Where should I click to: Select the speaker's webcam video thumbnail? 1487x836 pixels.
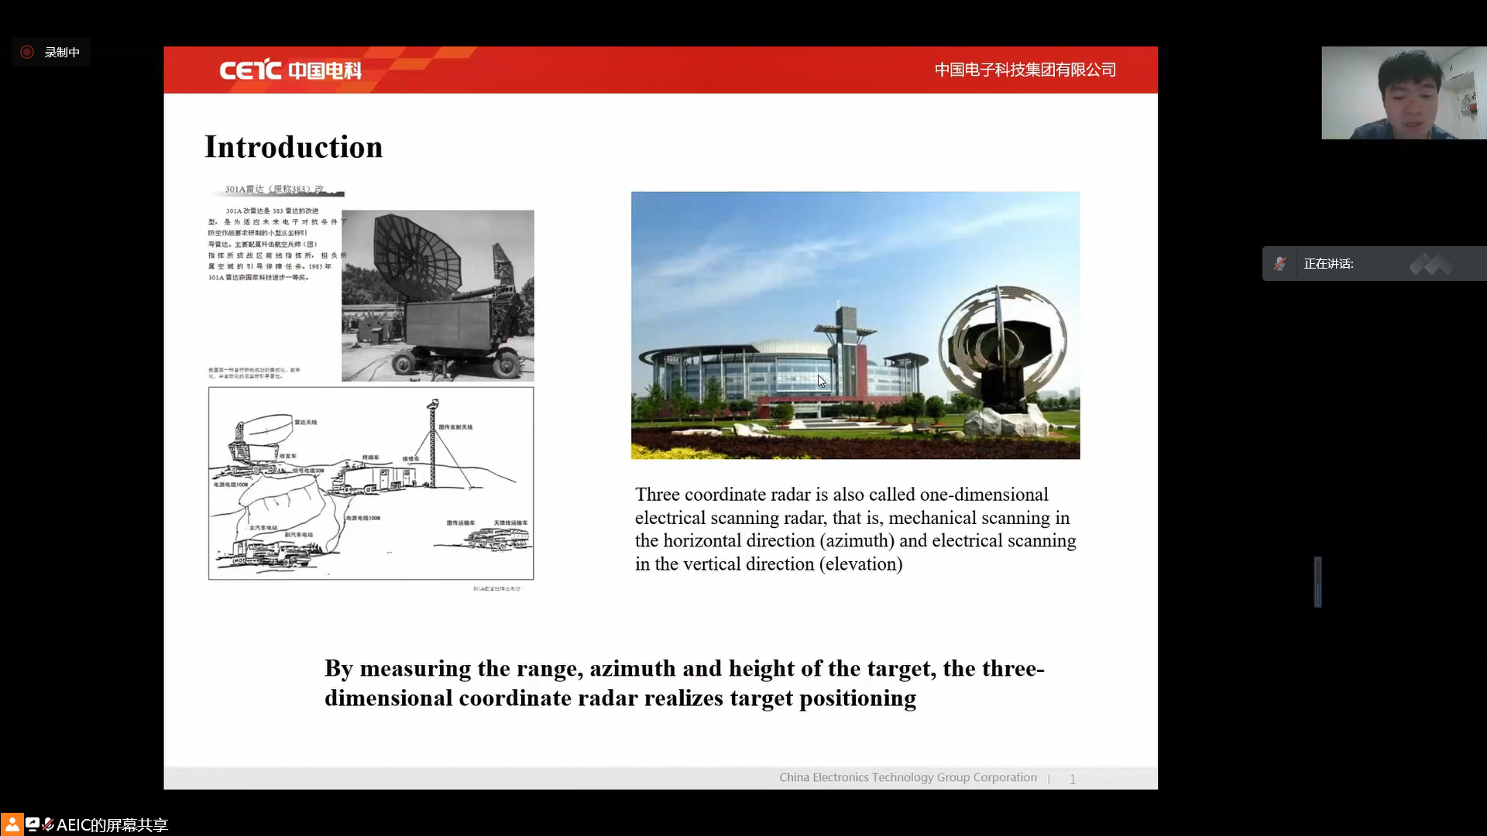[x=1404, y=93]
